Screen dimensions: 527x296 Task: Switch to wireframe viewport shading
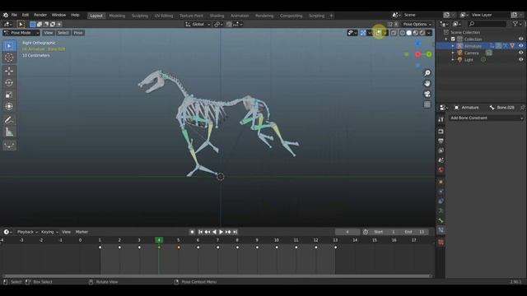click(x=403, y=33)
